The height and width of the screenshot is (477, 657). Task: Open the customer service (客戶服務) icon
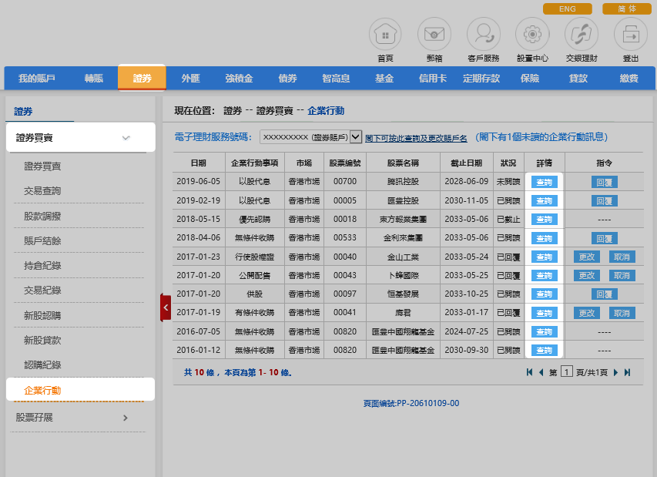coord(483,34)
